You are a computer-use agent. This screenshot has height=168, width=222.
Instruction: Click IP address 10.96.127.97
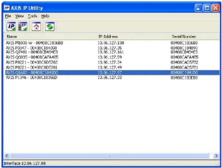pyautogui.click(x=110, y=73)
